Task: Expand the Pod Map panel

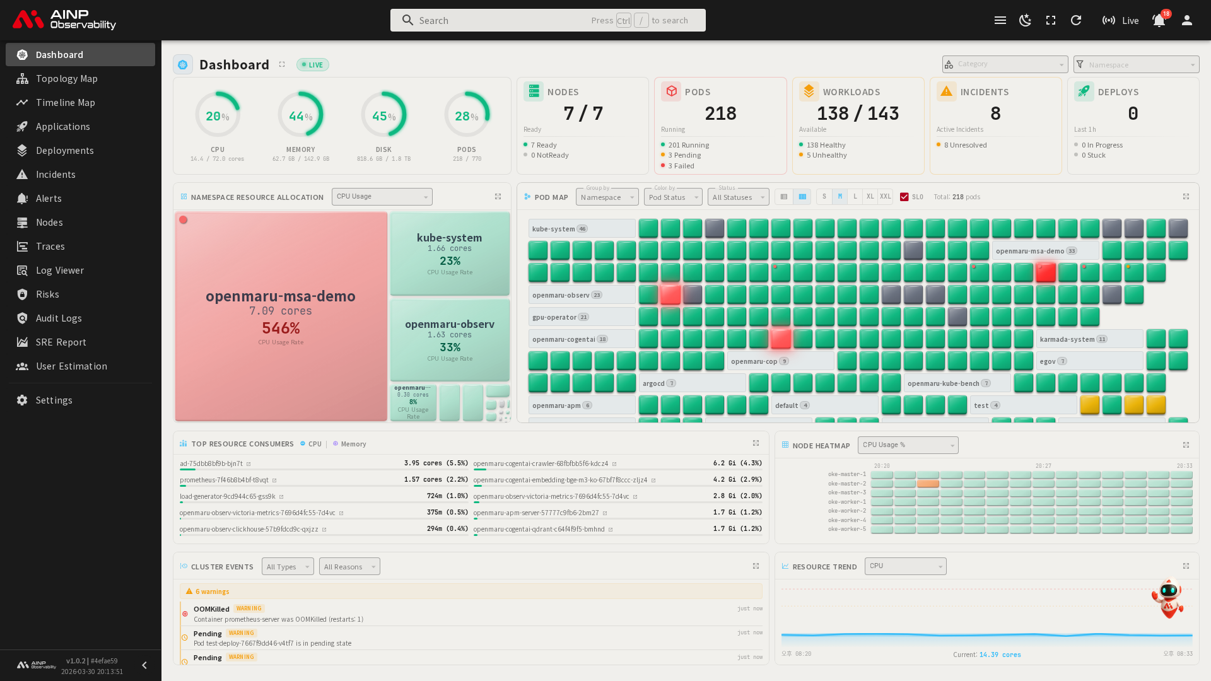Action: (1186, 197)
